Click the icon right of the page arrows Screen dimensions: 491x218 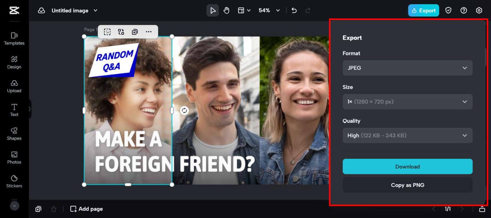coord(482,209)
